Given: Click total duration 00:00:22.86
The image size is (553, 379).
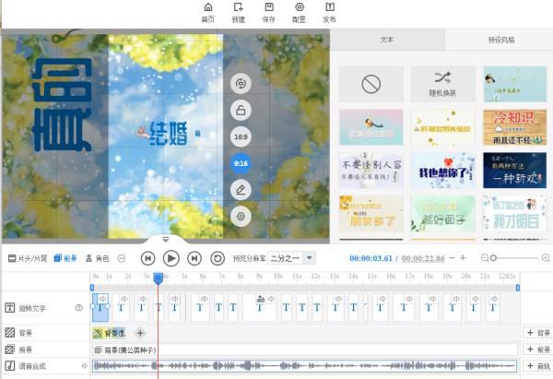Looking at the screenshot, I should pos(423,258).
